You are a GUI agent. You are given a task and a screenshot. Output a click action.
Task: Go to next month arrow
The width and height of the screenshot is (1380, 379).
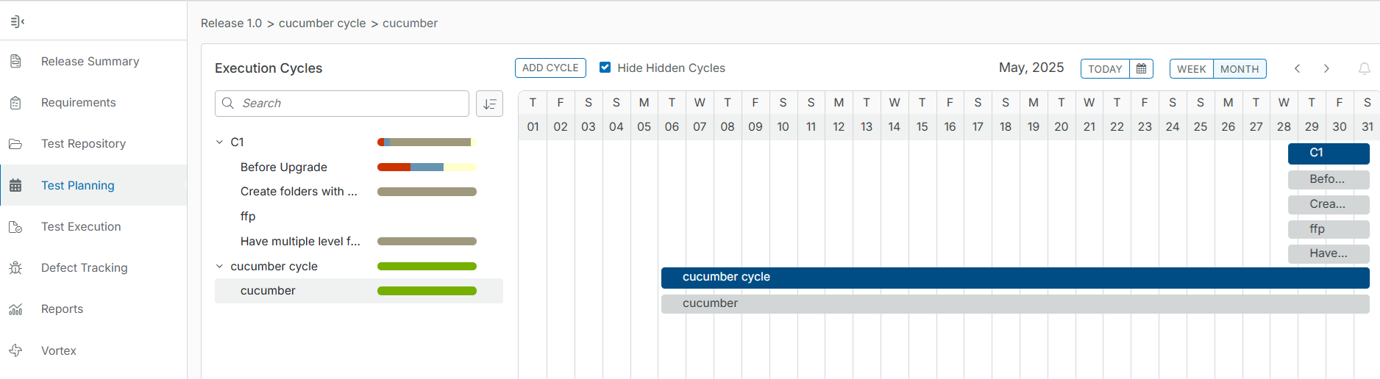[1326, 68]
